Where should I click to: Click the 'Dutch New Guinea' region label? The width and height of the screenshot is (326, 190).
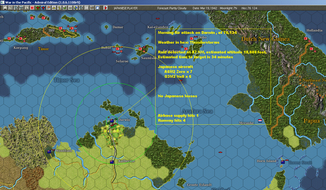click(265, 39)
